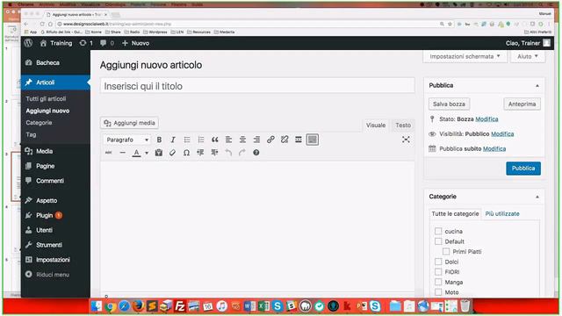The height and width of the screenshot is (316, 562).
Task: Collapse the Pubblica panel
Action: tap(537, 86)
